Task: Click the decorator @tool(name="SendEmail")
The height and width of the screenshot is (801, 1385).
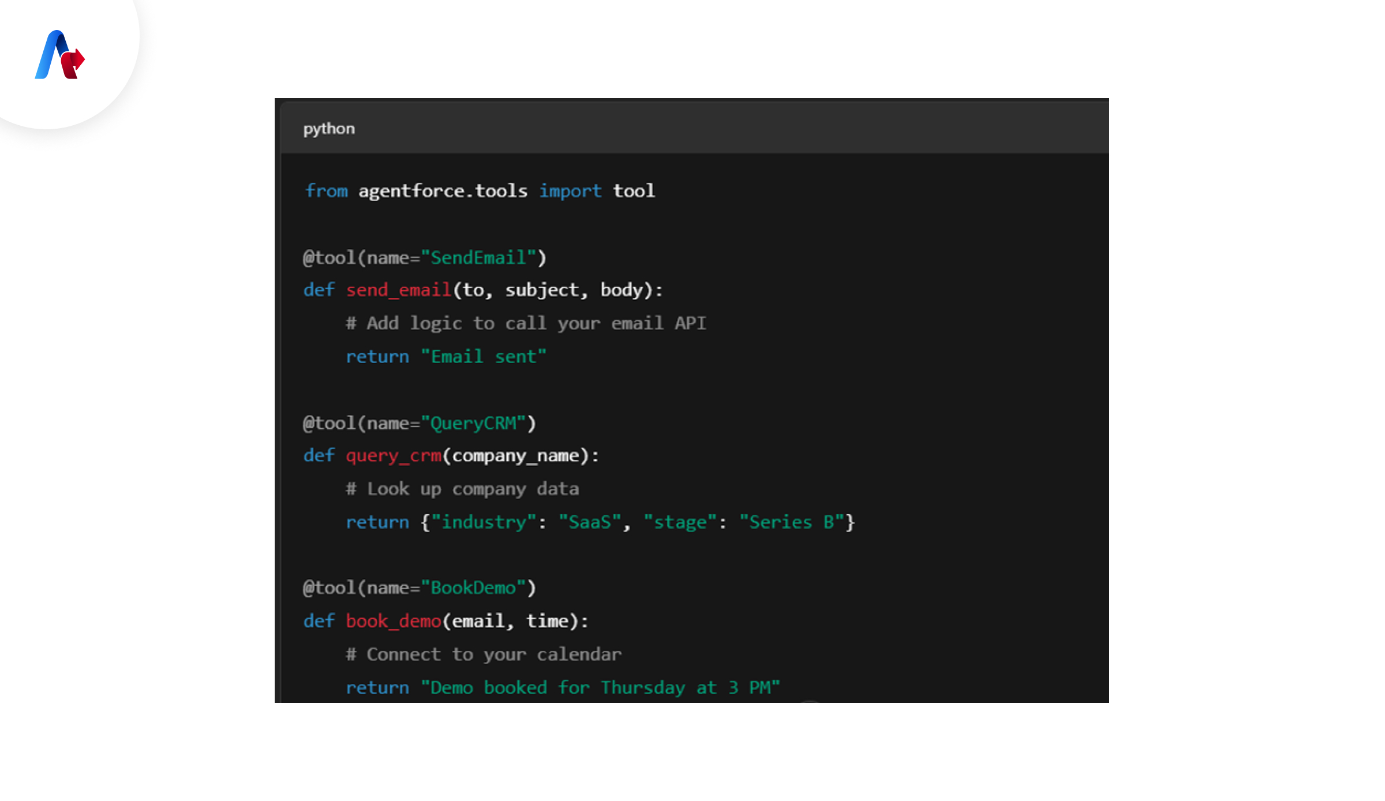Action: tap(425, 257)
